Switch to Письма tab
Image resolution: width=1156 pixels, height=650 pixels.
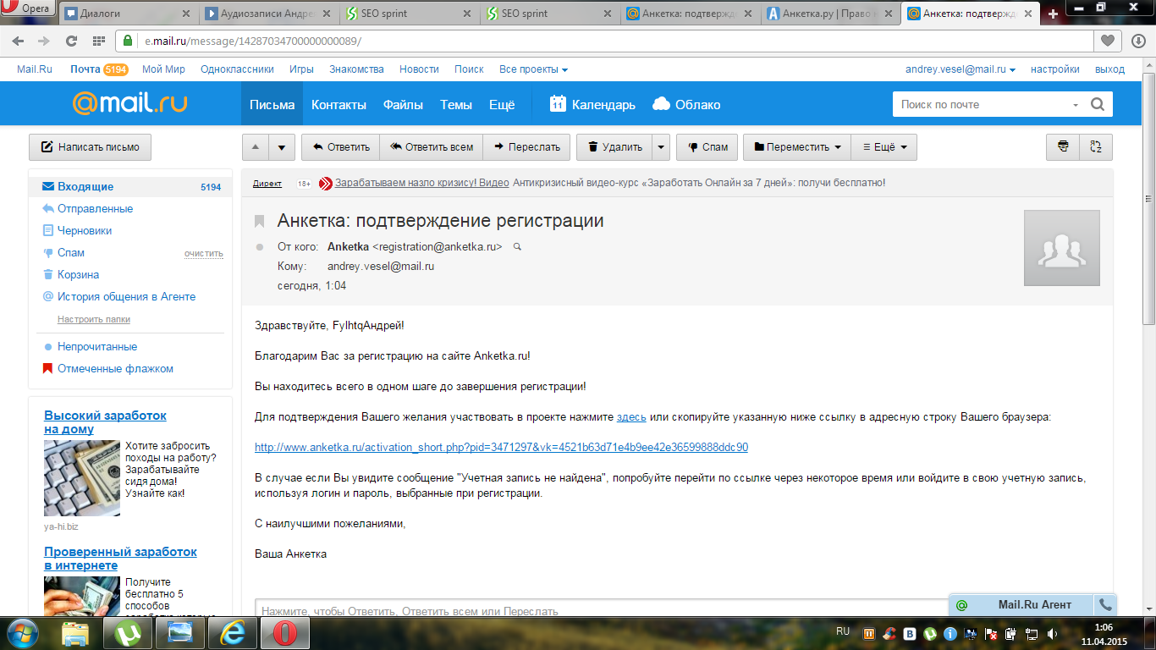[272, 105]
